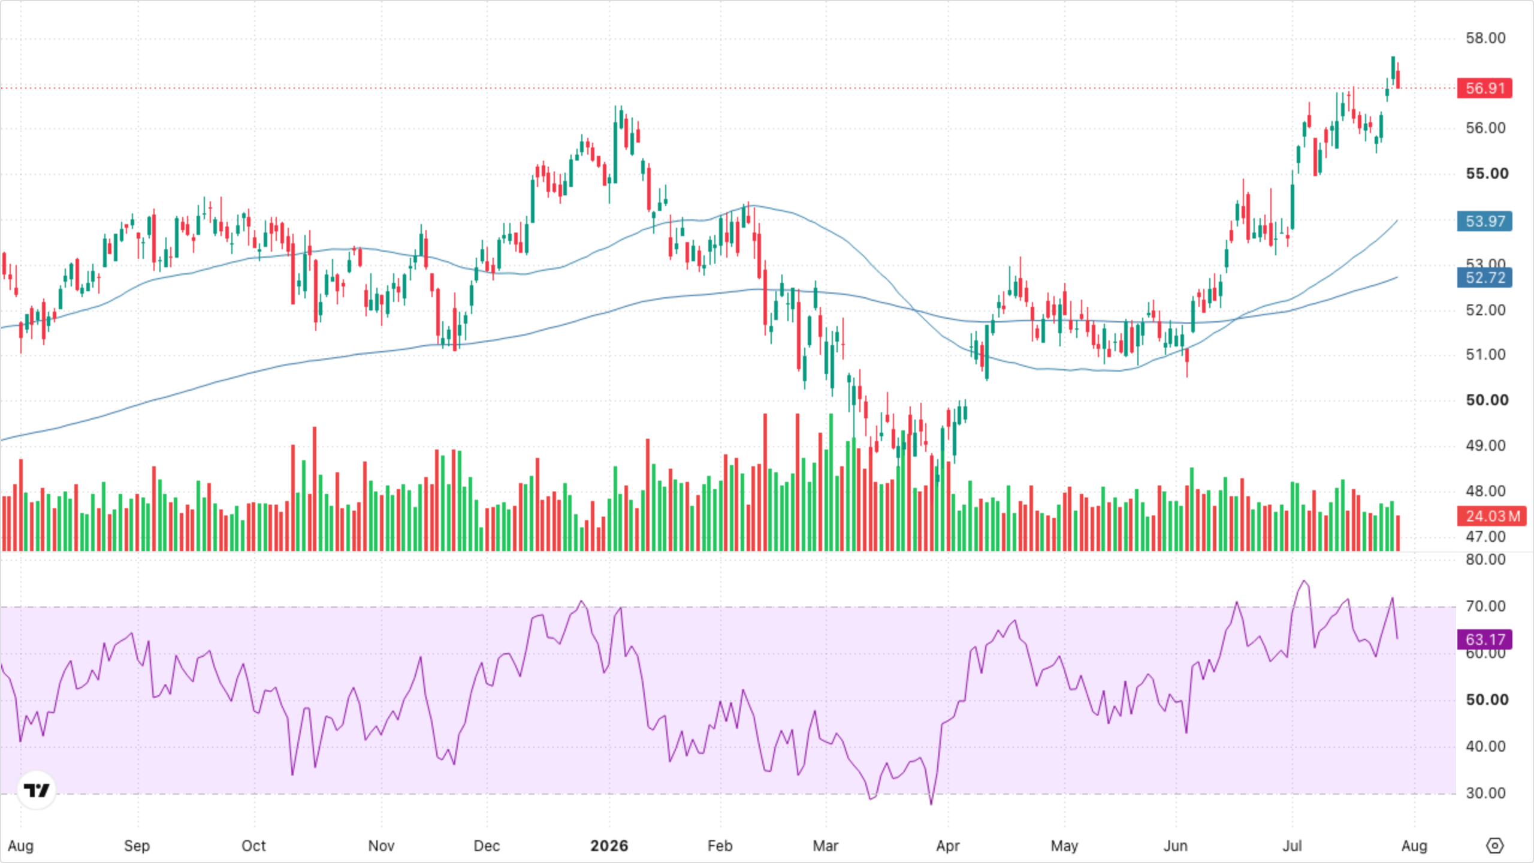Select the purple 63.17 RSI label
This screenshot has width=1534, height=863.
(1485, 639)
